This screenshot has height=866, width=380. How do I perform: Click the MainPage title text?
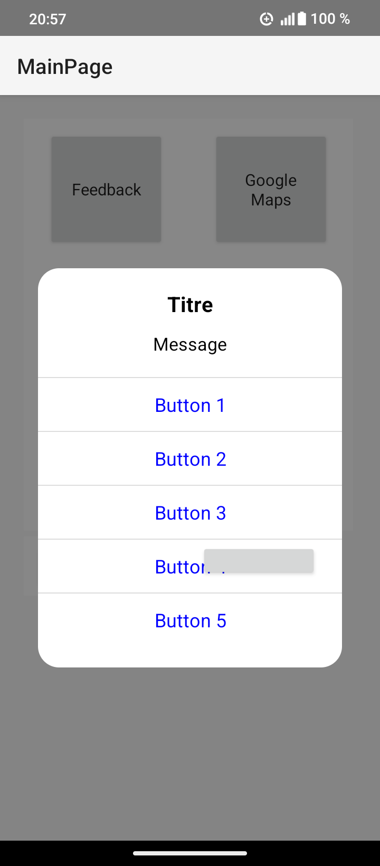(x=65, y=67)
